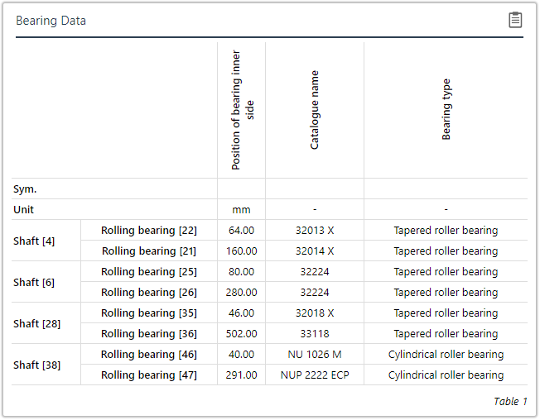Click the clipboard copy icon
540x420 pixels.
pos(515,20)
